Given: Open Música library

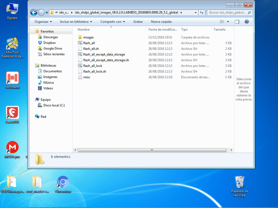Looking at the screenshot, I should coord(48,83).
